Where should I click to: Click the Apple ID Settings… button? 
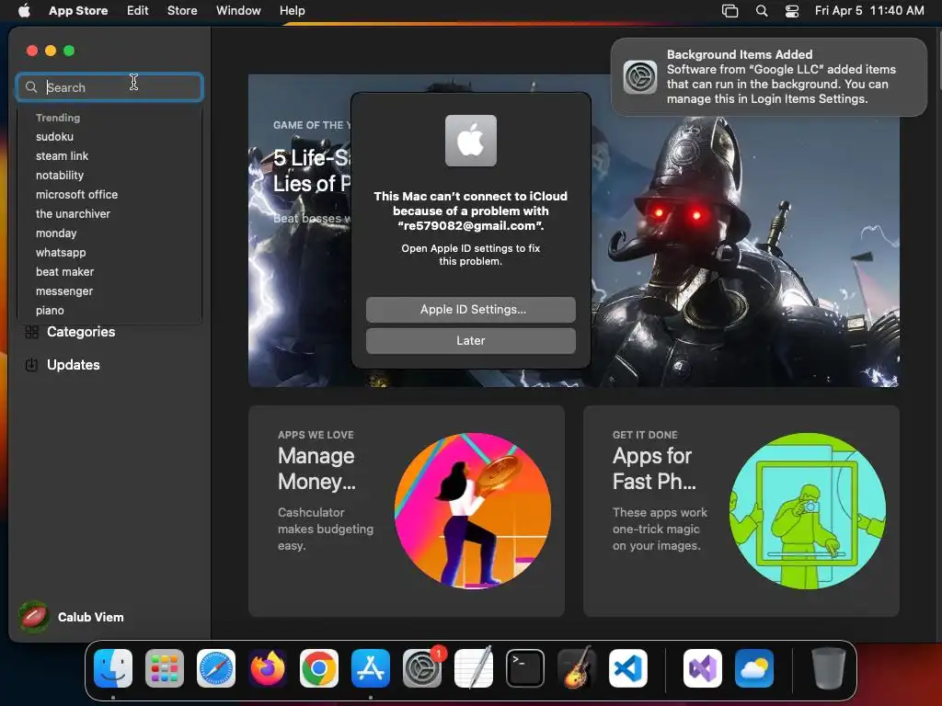point(471,309)
